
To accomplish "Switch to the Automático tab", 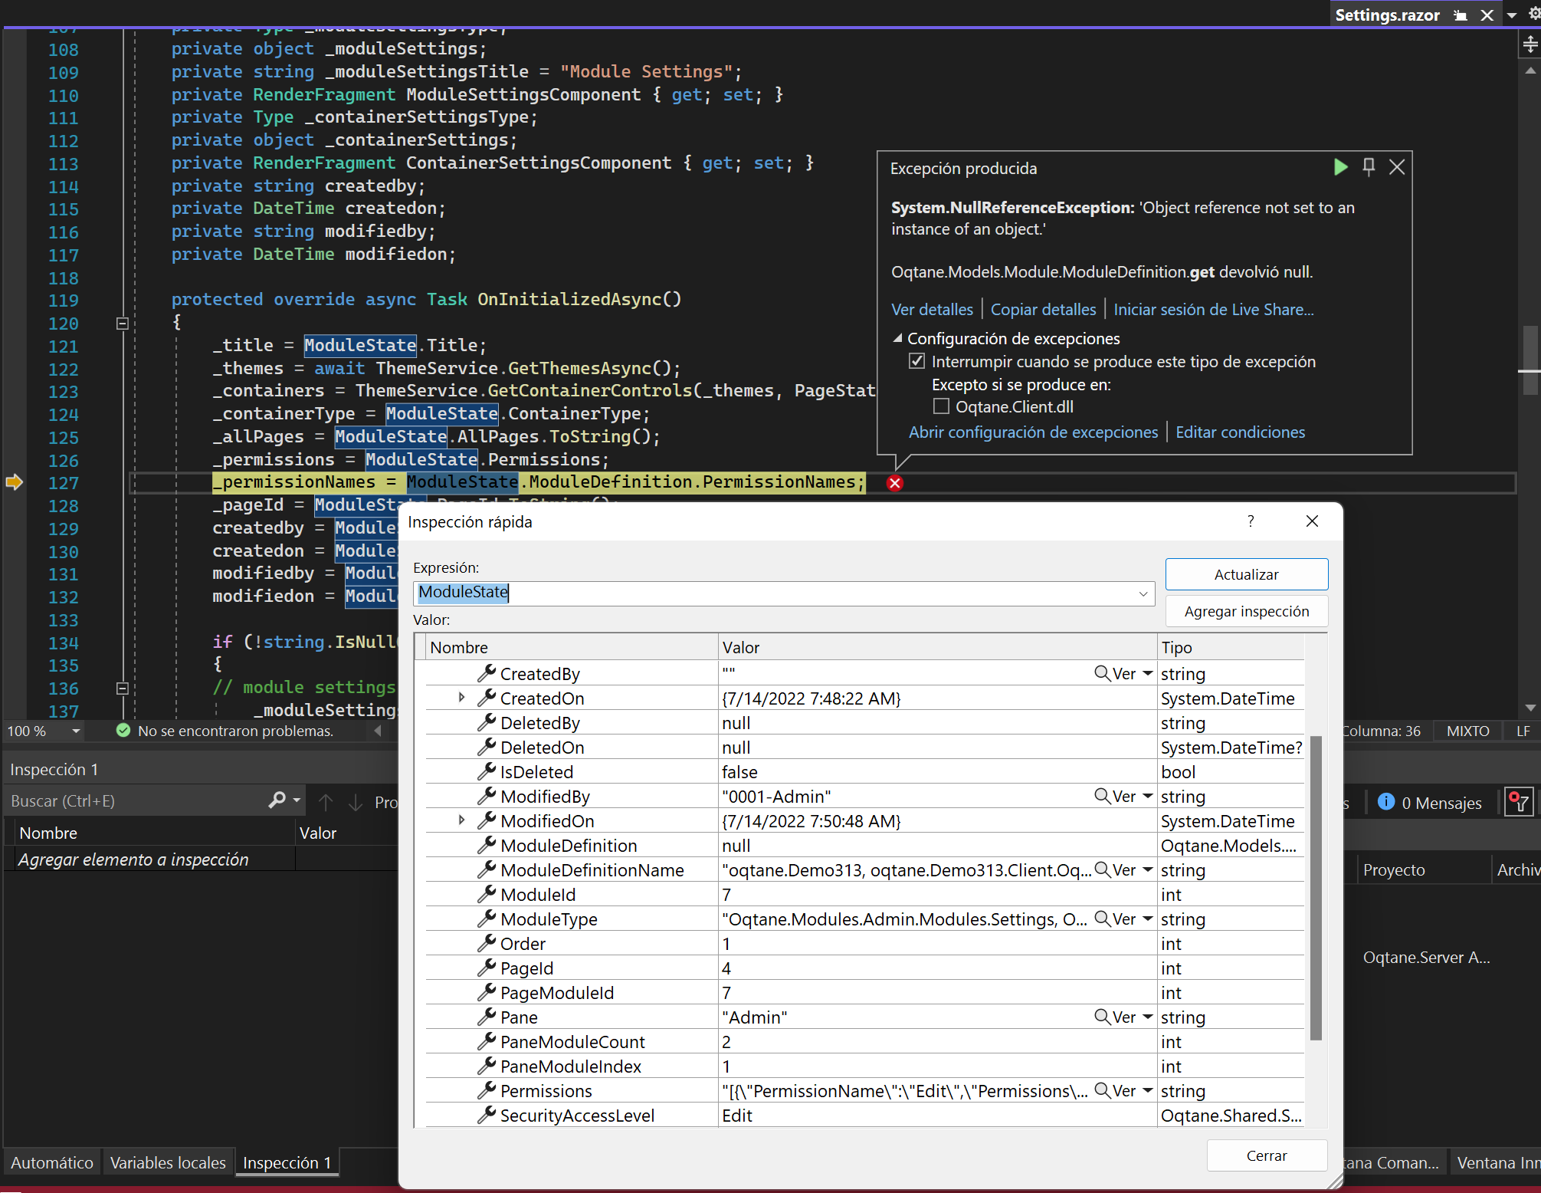I will [52, 1163].
